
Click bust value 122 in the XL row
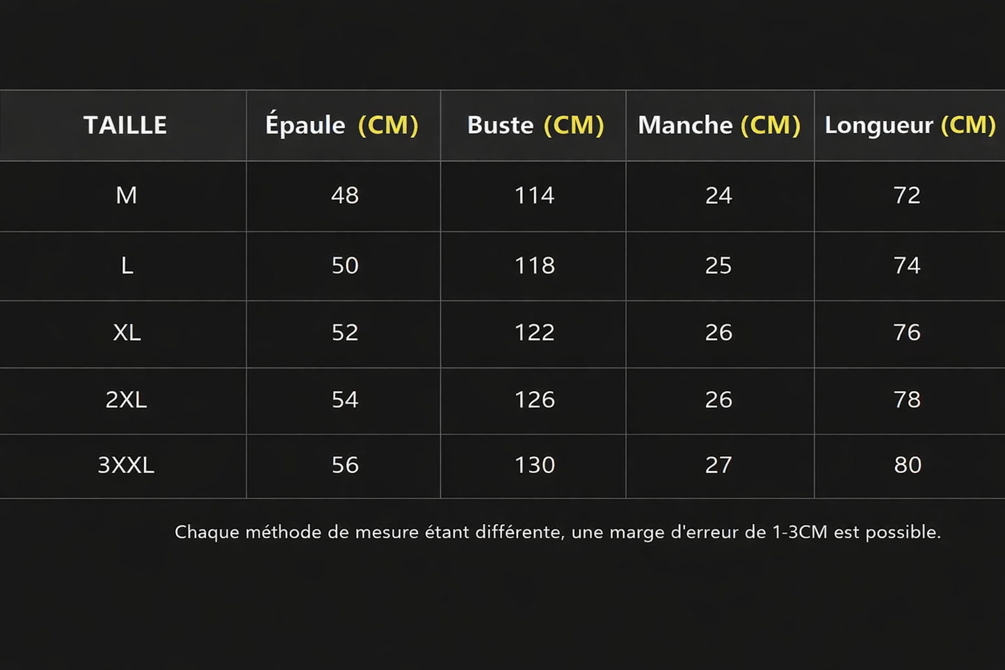[534, 333]
